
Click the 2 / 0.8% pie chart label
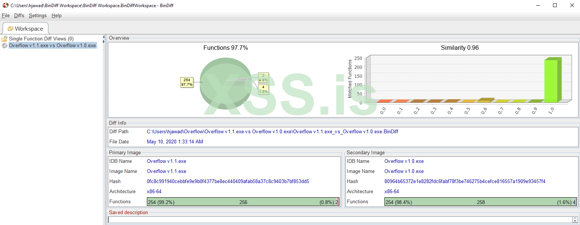click(263, 78)
